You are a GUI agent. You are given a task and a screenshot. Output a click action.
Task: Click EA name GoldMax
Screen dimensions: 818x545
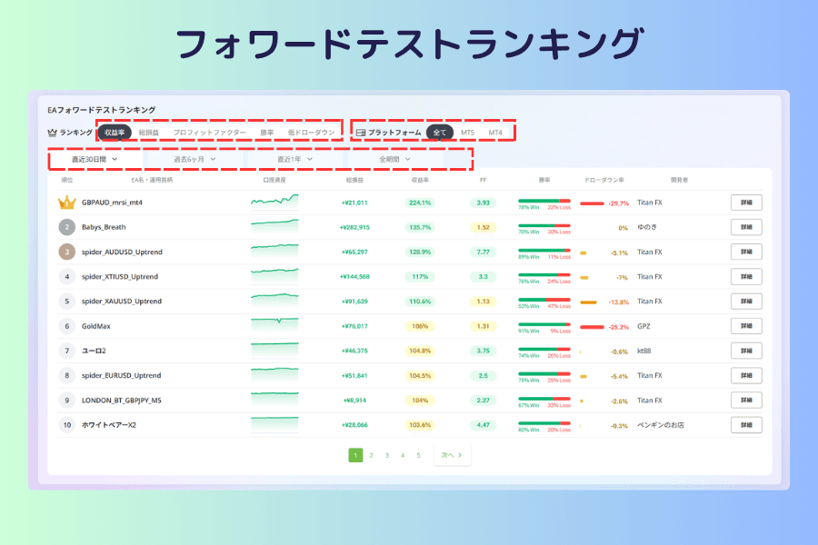coord(96,326)
